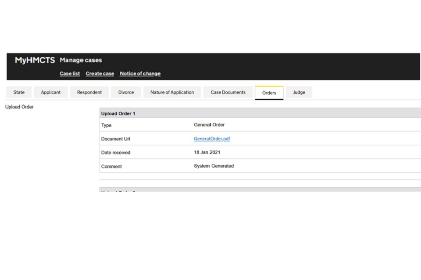
Task: Select the General Order type value
Action: pos(209,125)
